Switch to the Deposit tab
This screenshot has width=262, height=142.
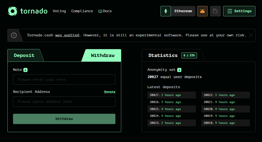pyautogui.click(x=24, y=55)
